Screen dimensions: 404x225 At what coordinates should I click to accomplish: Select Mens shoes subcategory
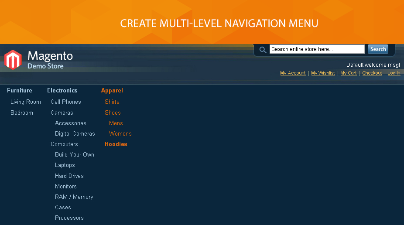(116, 123)
